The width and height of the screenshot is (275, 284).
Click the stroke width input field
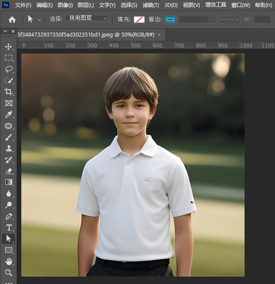(x=195, y=20)
